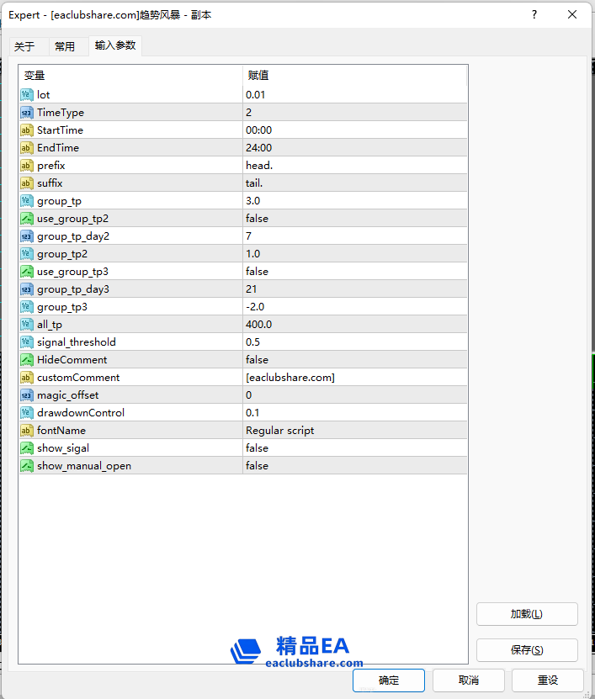
Task: Click the boolean icon beside use_group_tp2
Action: [26, 219]
